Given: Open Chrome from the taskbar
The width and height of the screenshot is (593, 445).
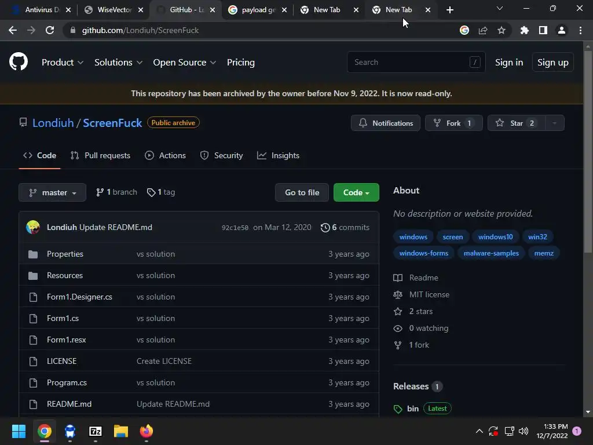Looking at the screenshot, I should pos(45,431).
